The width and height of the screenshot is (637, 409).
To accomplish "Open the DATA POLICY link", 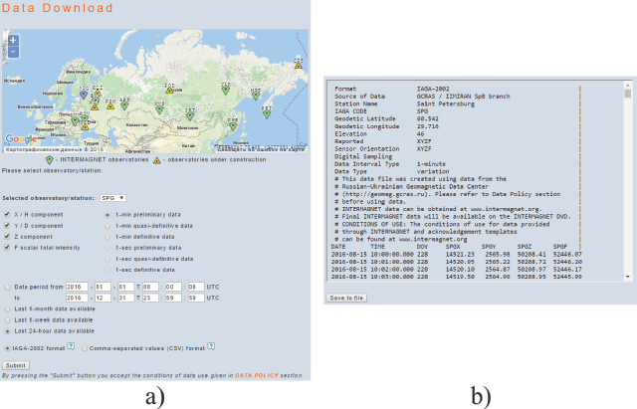I will [x=258, y=375].
